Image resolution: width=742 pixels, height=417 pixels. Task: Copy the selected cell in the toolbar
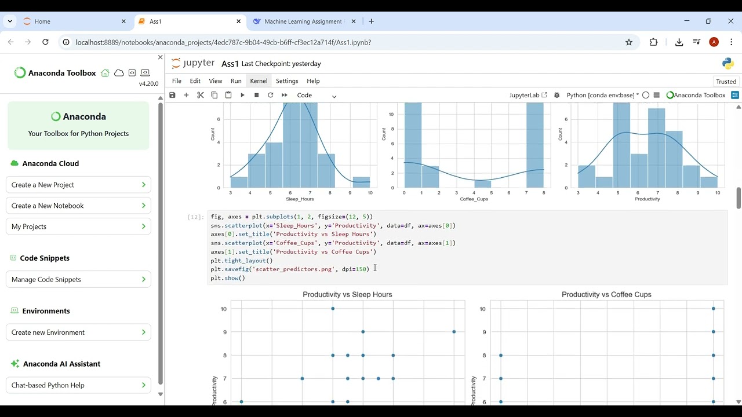214,95
